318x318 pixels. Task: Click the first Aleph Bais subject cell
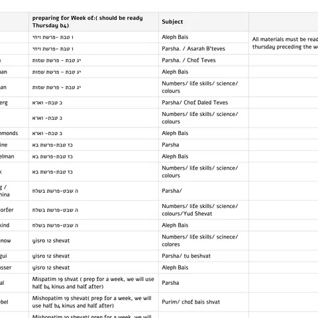tap(203, 37)
